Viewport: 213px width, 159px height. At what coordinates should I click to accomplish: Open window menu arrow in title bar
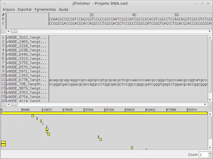tap(5, 4)
